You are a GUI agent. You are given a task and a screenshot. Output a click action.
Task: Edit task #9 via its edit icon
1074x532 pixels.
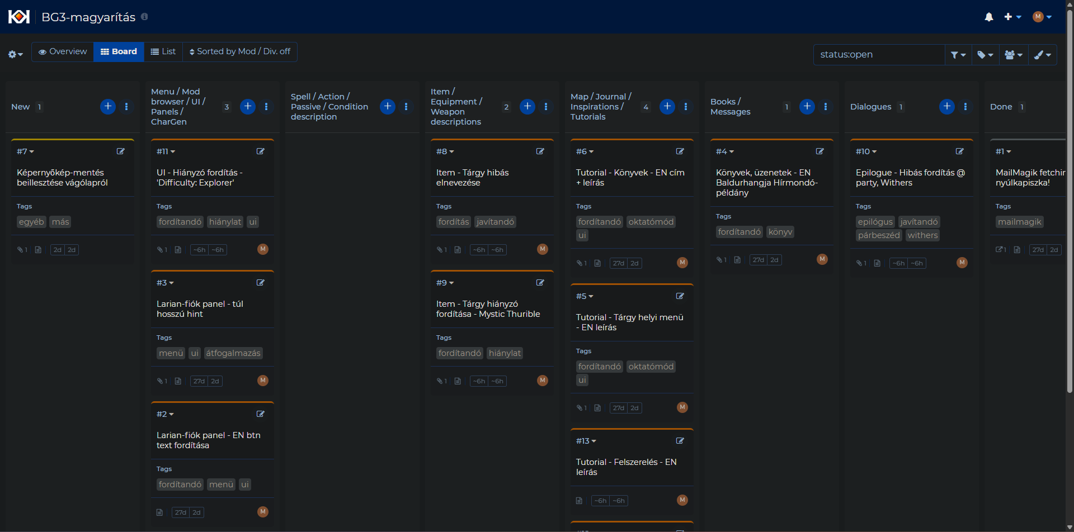click(540, 283)
